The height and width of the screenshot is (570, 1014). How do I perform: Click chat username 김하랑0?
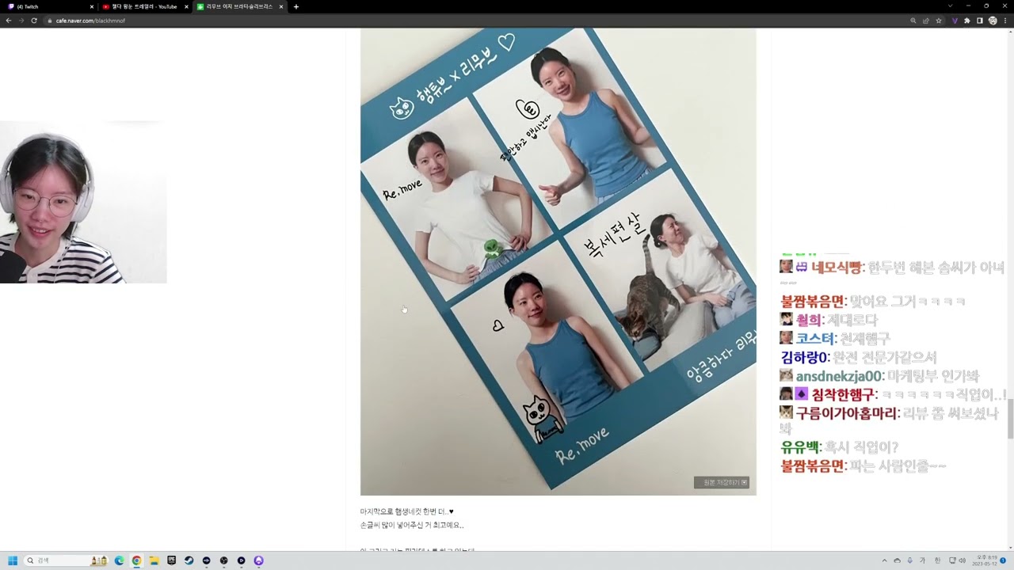pyautogui.click(x=804, y=357)
